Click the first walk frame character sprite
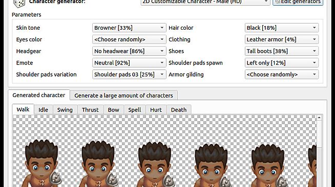This screenshot has width=335, height=187. pos(41,163)
